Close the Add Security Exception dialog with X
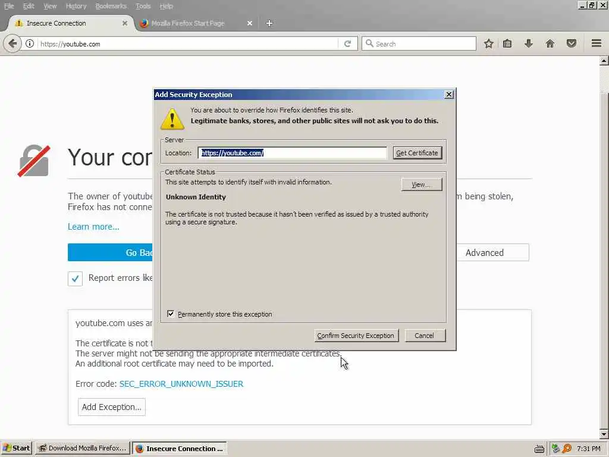This screenshot has width=609, height=457. (x=448, y=95)
